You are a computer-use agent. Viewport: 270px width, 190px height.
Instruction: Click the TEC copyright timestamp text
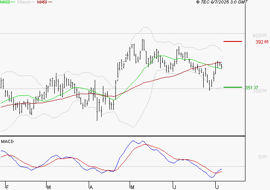coord(222,2)
